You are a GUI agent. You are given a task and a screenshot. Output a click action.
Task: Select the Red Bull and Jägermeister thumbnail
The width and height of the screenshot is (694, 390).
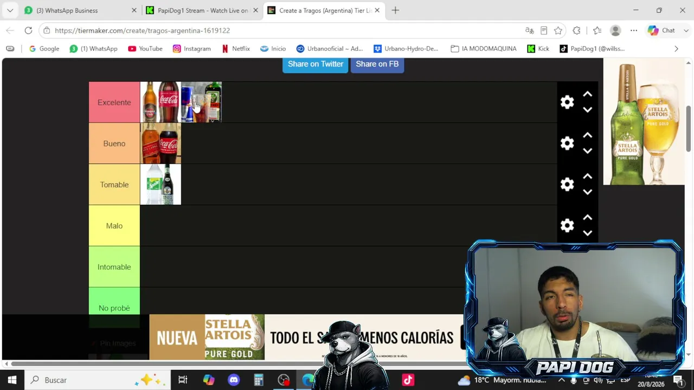point(201,102)
